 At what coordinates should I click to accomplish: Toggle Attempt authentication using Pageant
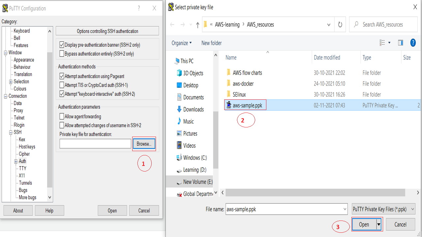(x=62, y=76)
